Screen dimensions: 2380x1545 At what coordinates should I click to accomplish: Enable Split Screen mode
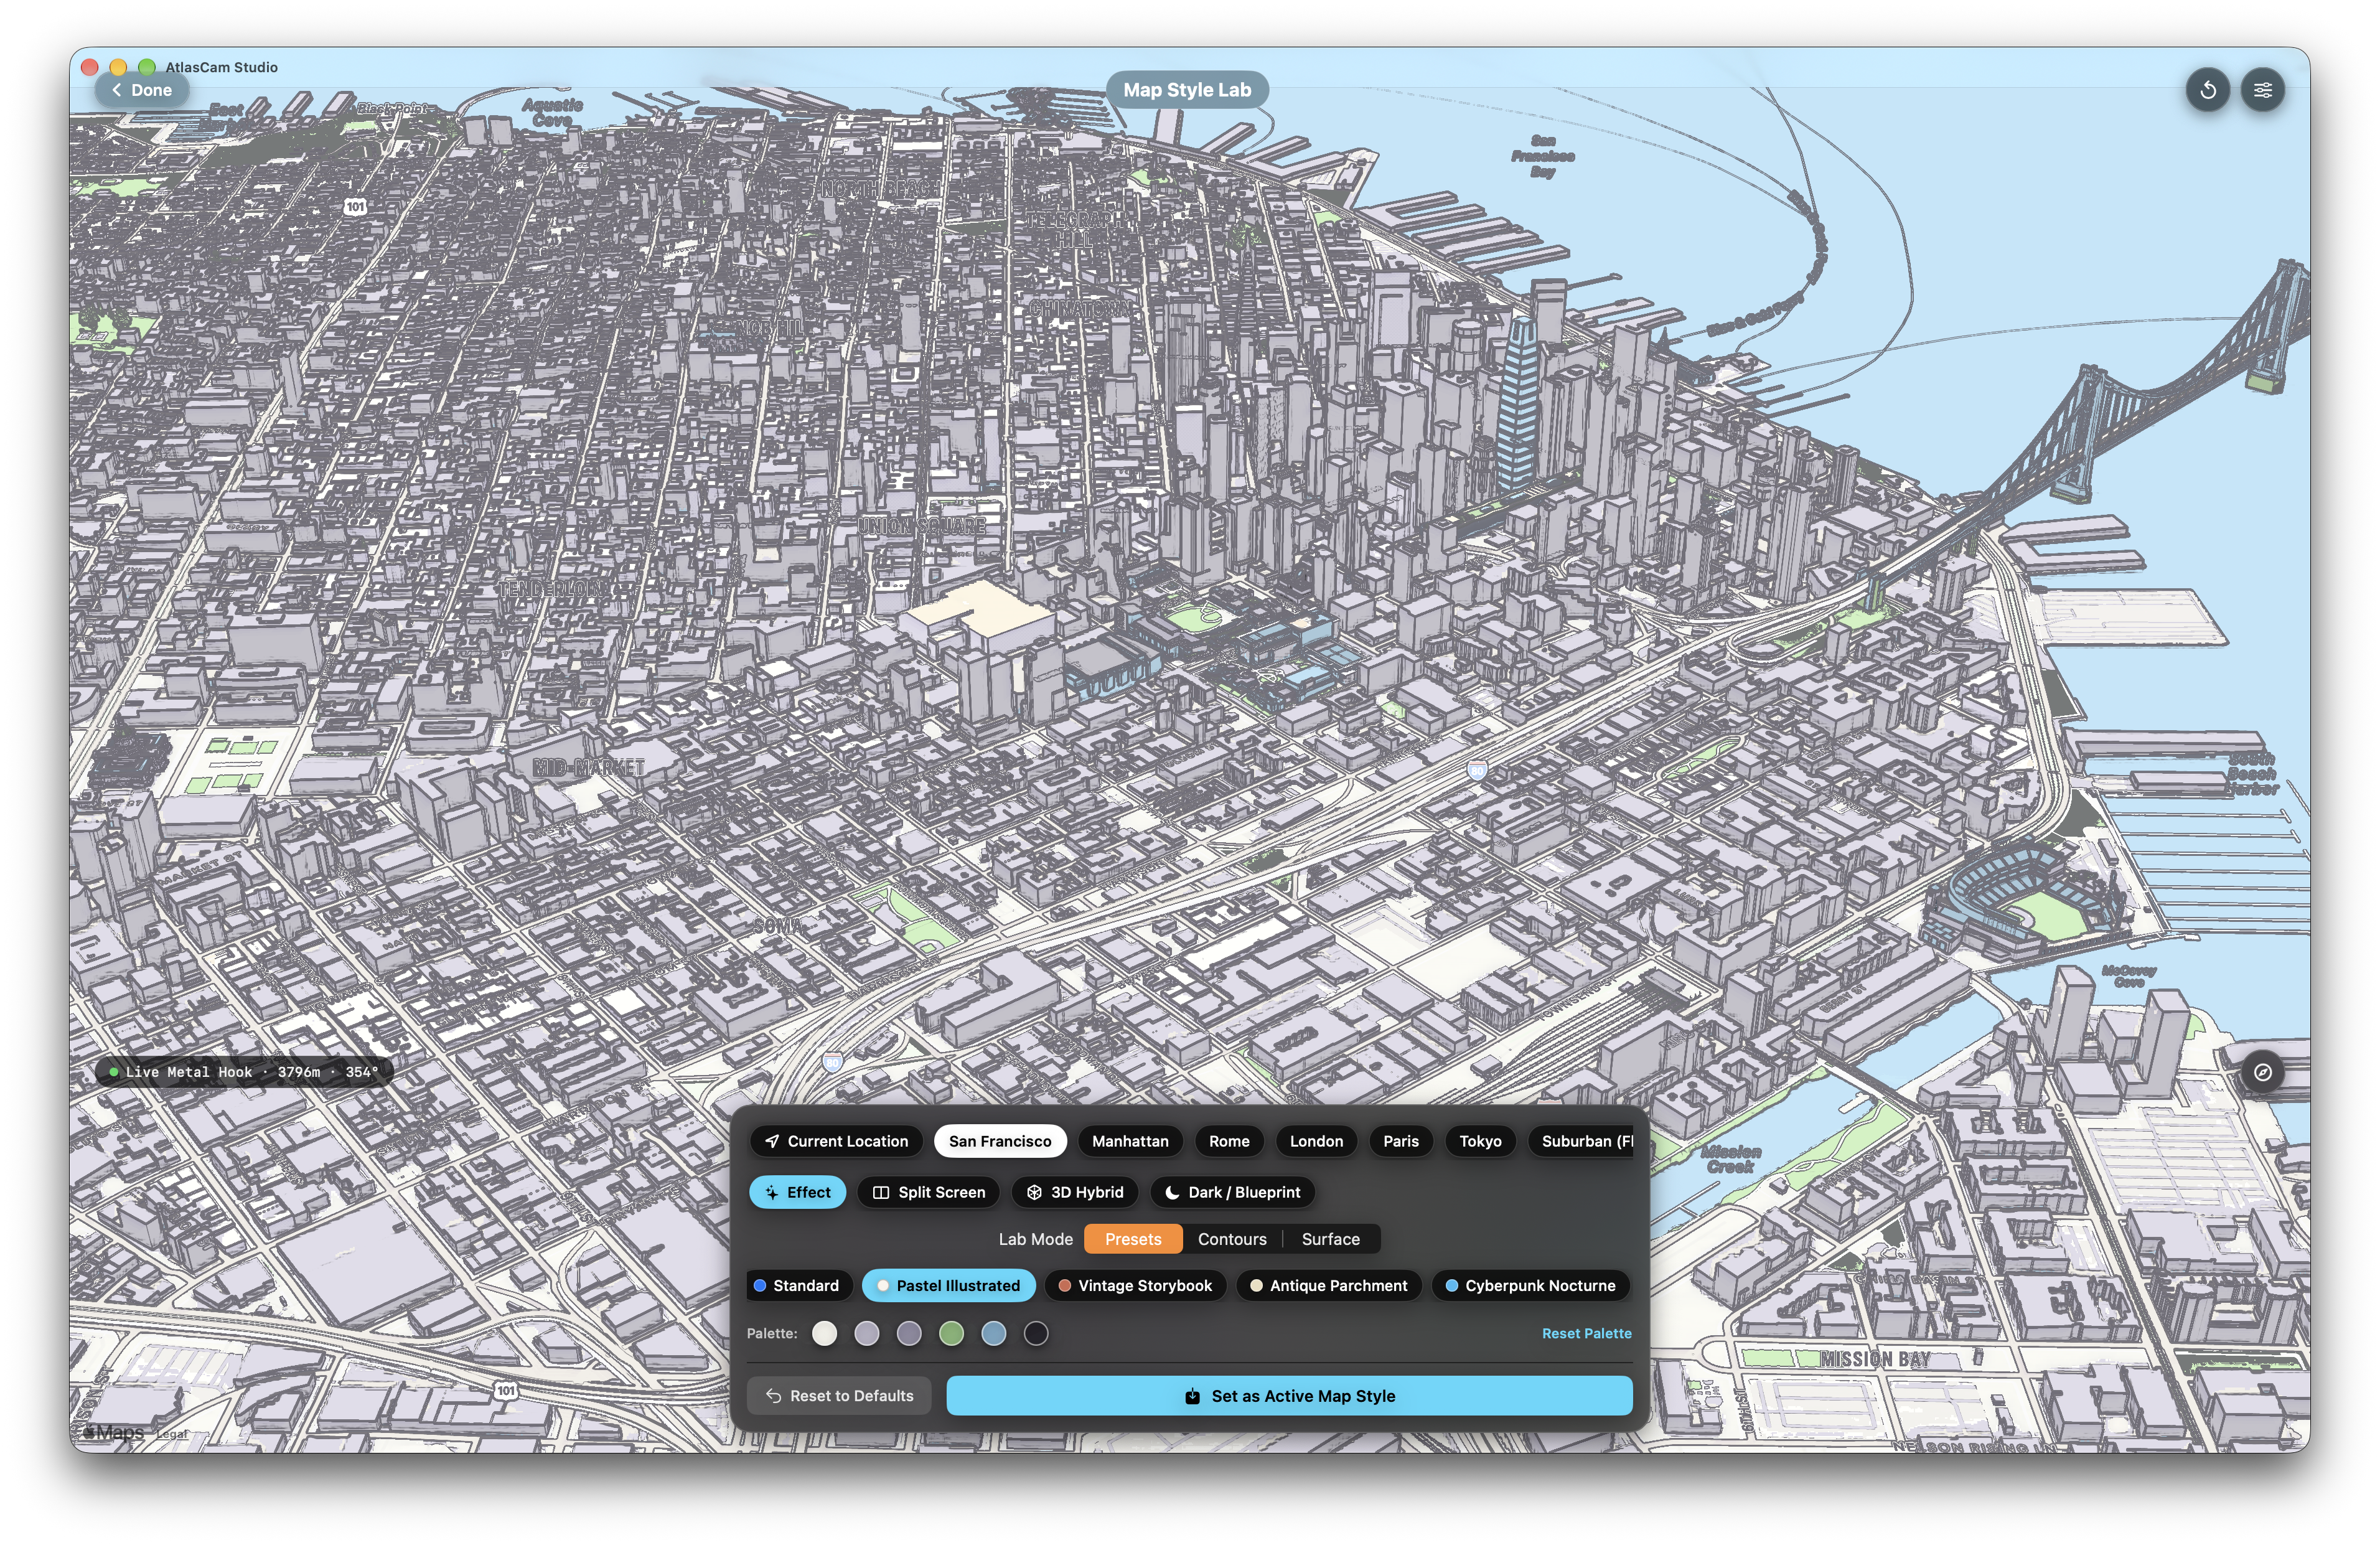click(x=929, y=1192)
